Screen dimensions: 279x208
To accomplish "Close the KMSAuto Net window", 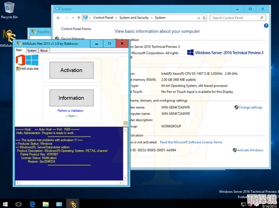I will coord(122,44).
